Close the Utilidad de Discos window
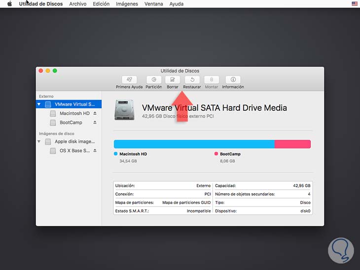The image size is (360, 270). (x=41, y=70)
